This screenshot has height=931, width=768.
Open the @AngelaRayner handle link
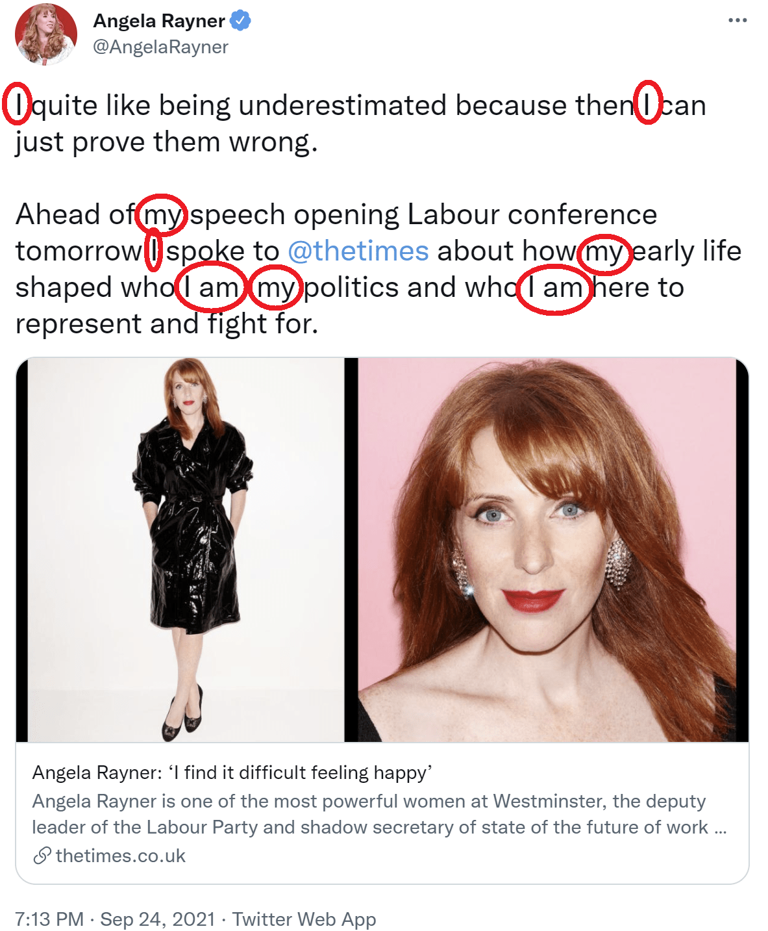tap(160, 47)
